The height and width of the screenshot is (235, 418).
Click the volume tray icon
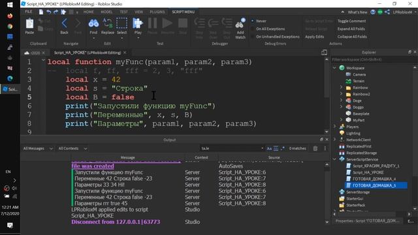click(x=14, y=188)
